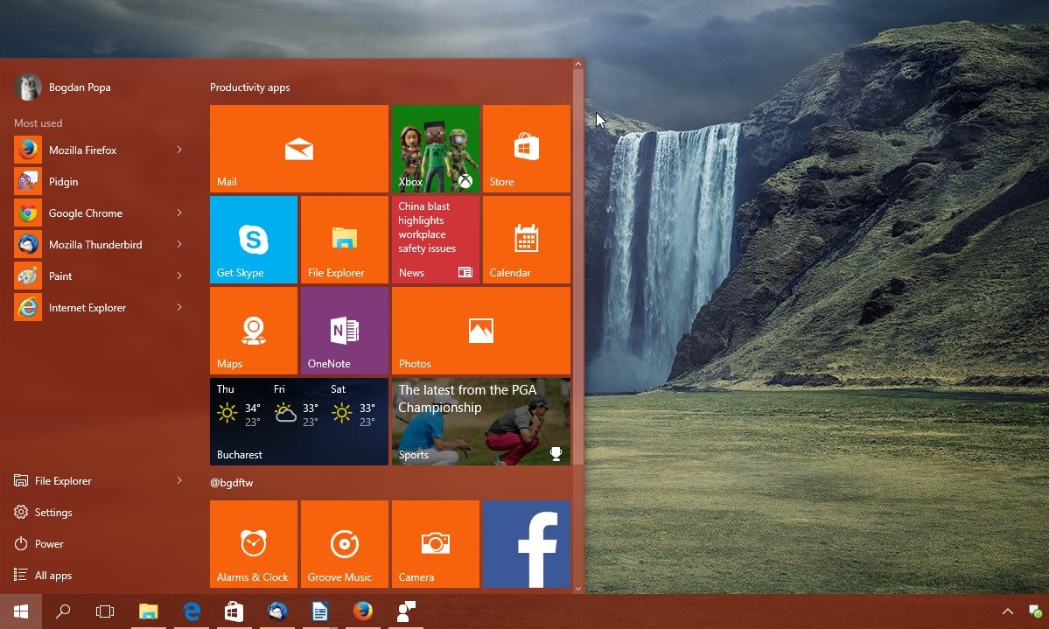Click the Start menu vertical scrollbar thumb
Viewport: 1049px width, 629px height.
[578, 266]
